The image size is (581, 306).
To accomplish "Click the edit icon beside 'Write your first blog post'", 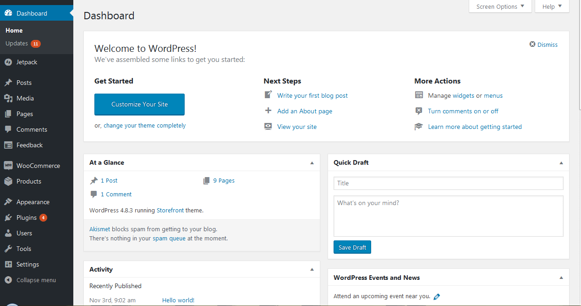I will tap(269, 95).
